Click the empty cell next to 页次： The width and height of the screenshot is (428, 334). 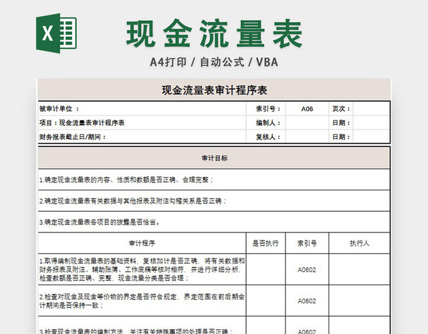[x=372, y=109]
